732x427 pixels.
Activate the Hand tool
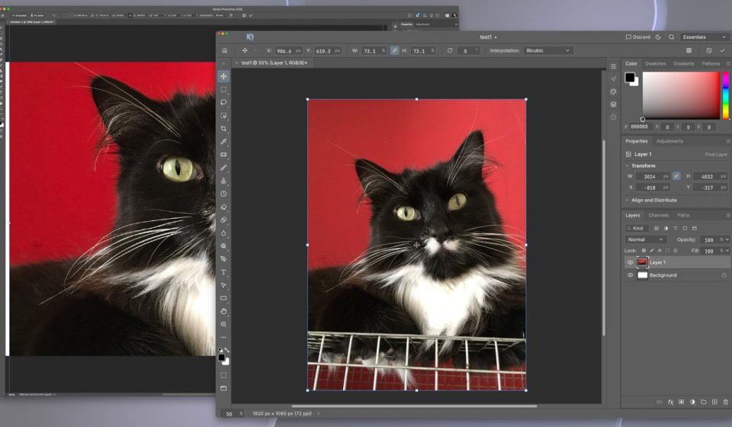(x=223, y=311)
